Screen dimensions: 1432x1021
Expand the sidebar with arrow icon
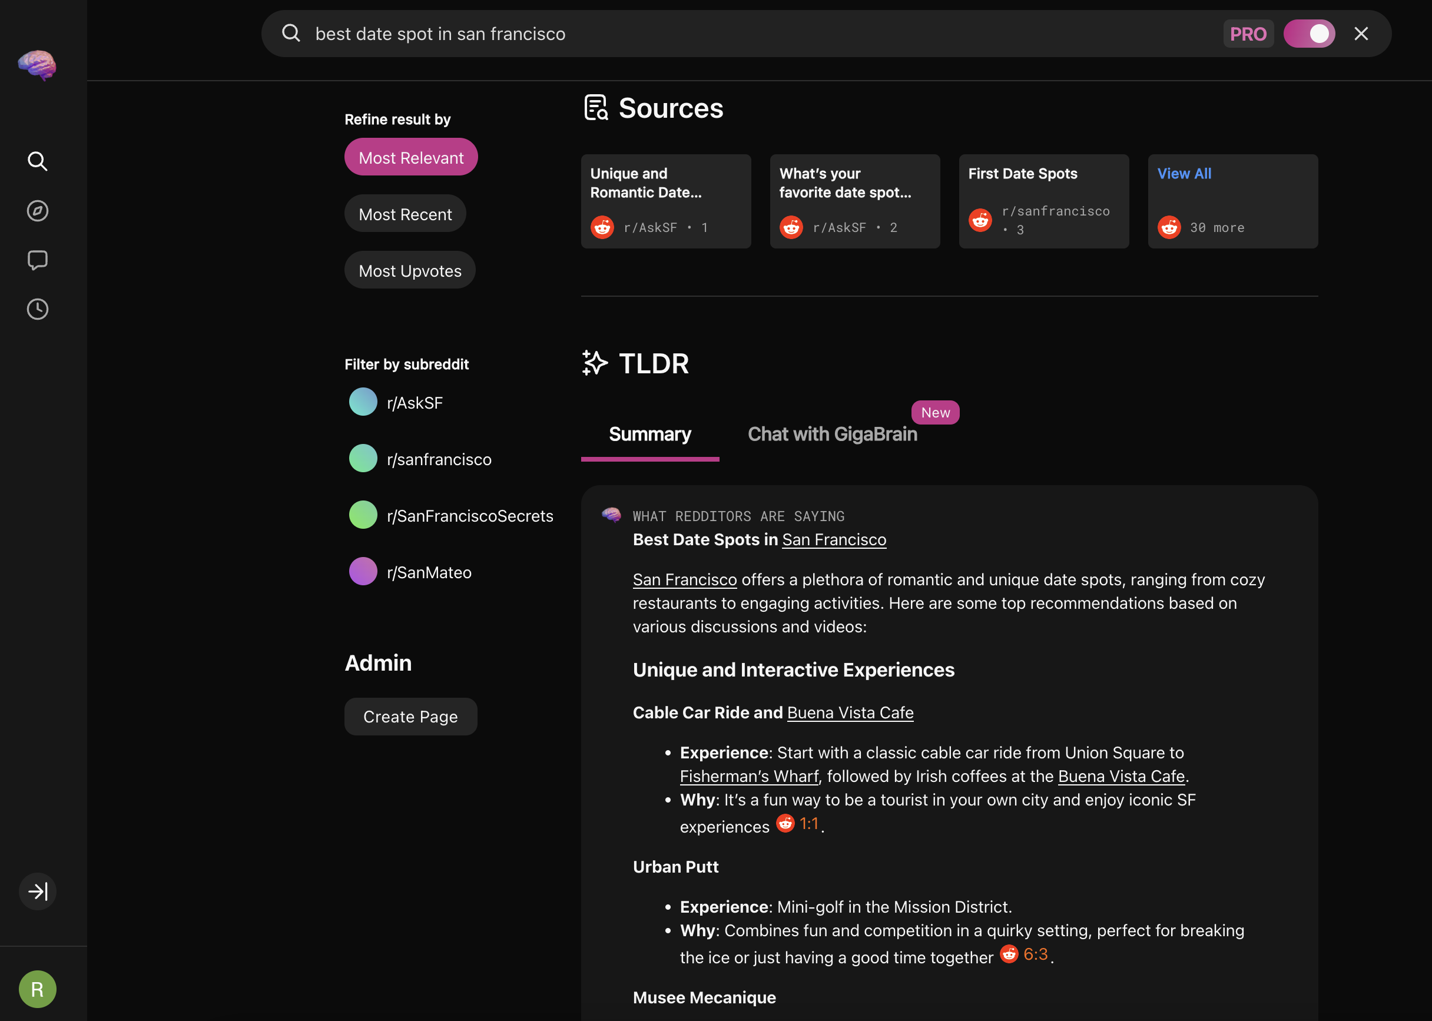coord(37,891)
